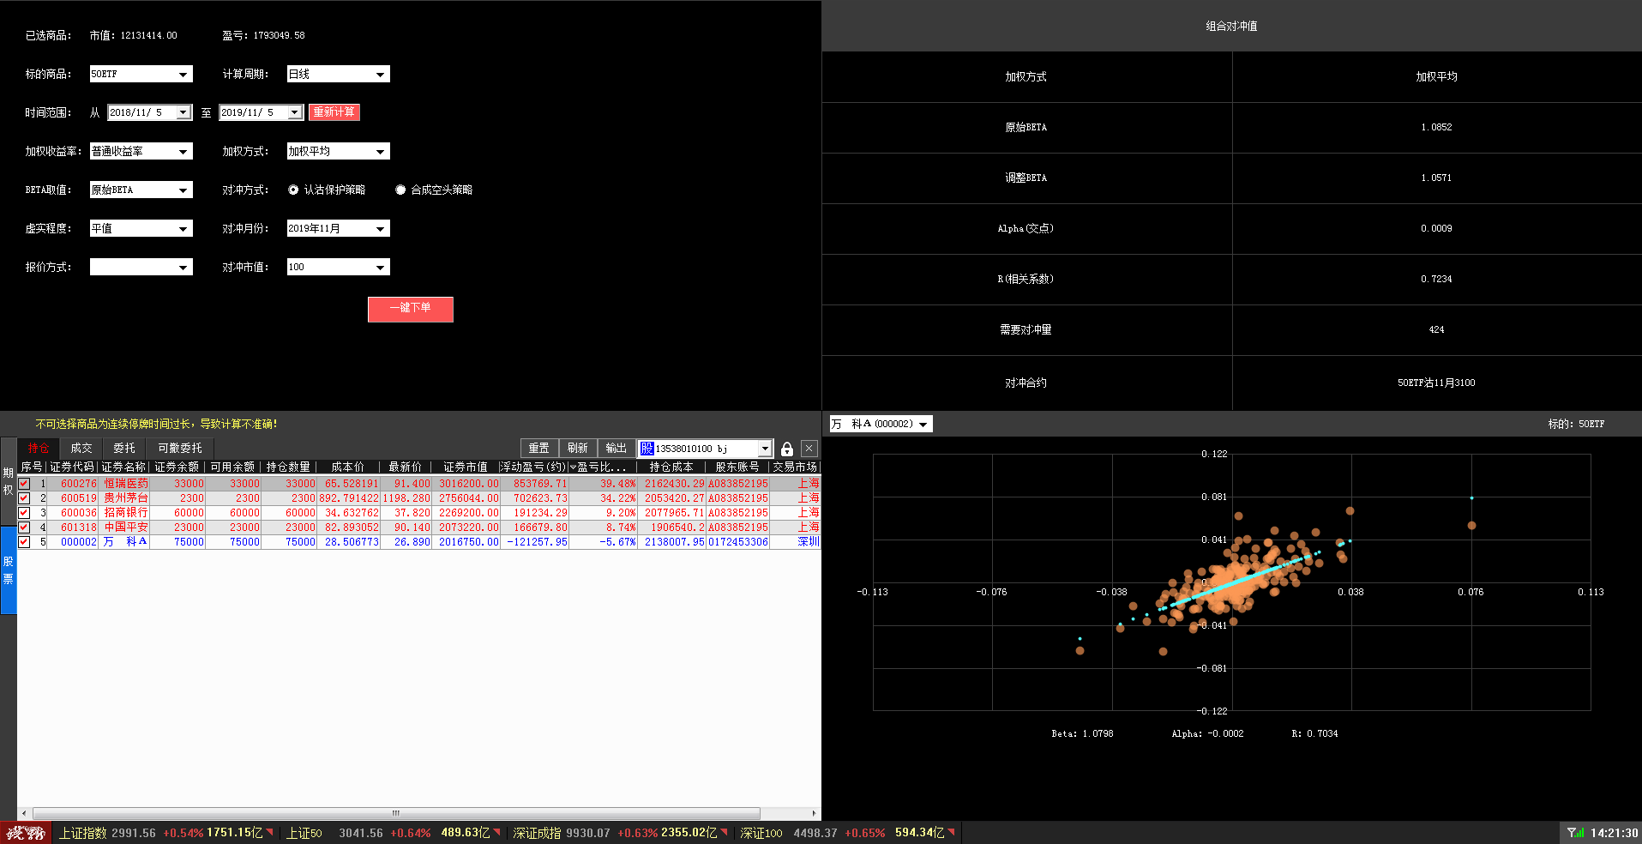Click the red arrow after 上证指数 turnover
Screen dimensions: 1642x844
coord(270,833)
